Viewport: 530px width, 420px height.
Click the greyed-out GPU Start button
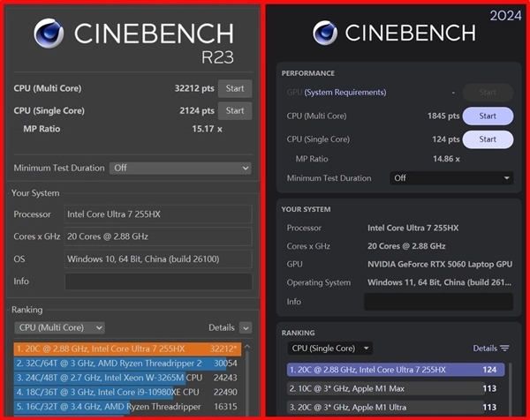(487, 92)
